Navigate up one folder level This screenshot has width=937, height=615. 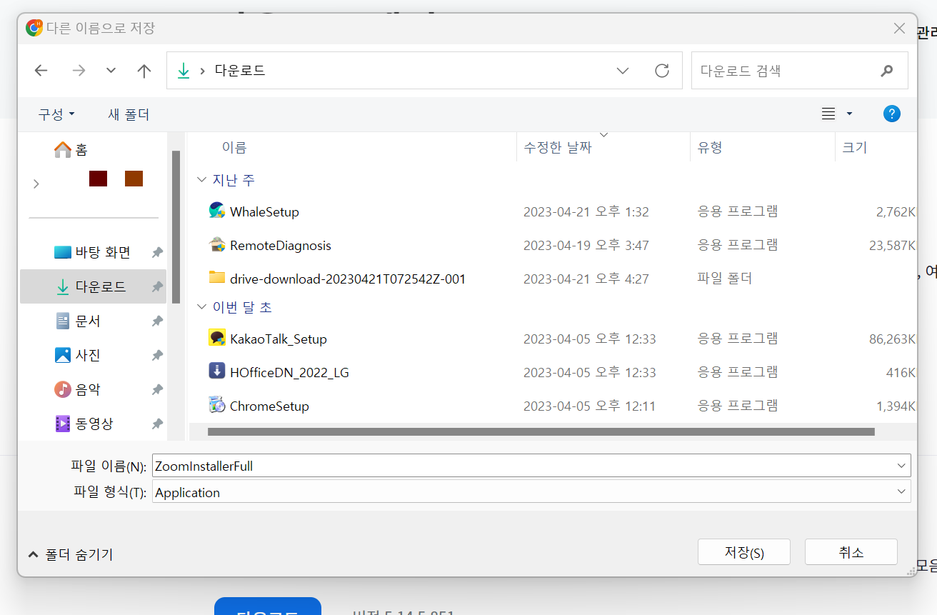[x=144, y=70]
